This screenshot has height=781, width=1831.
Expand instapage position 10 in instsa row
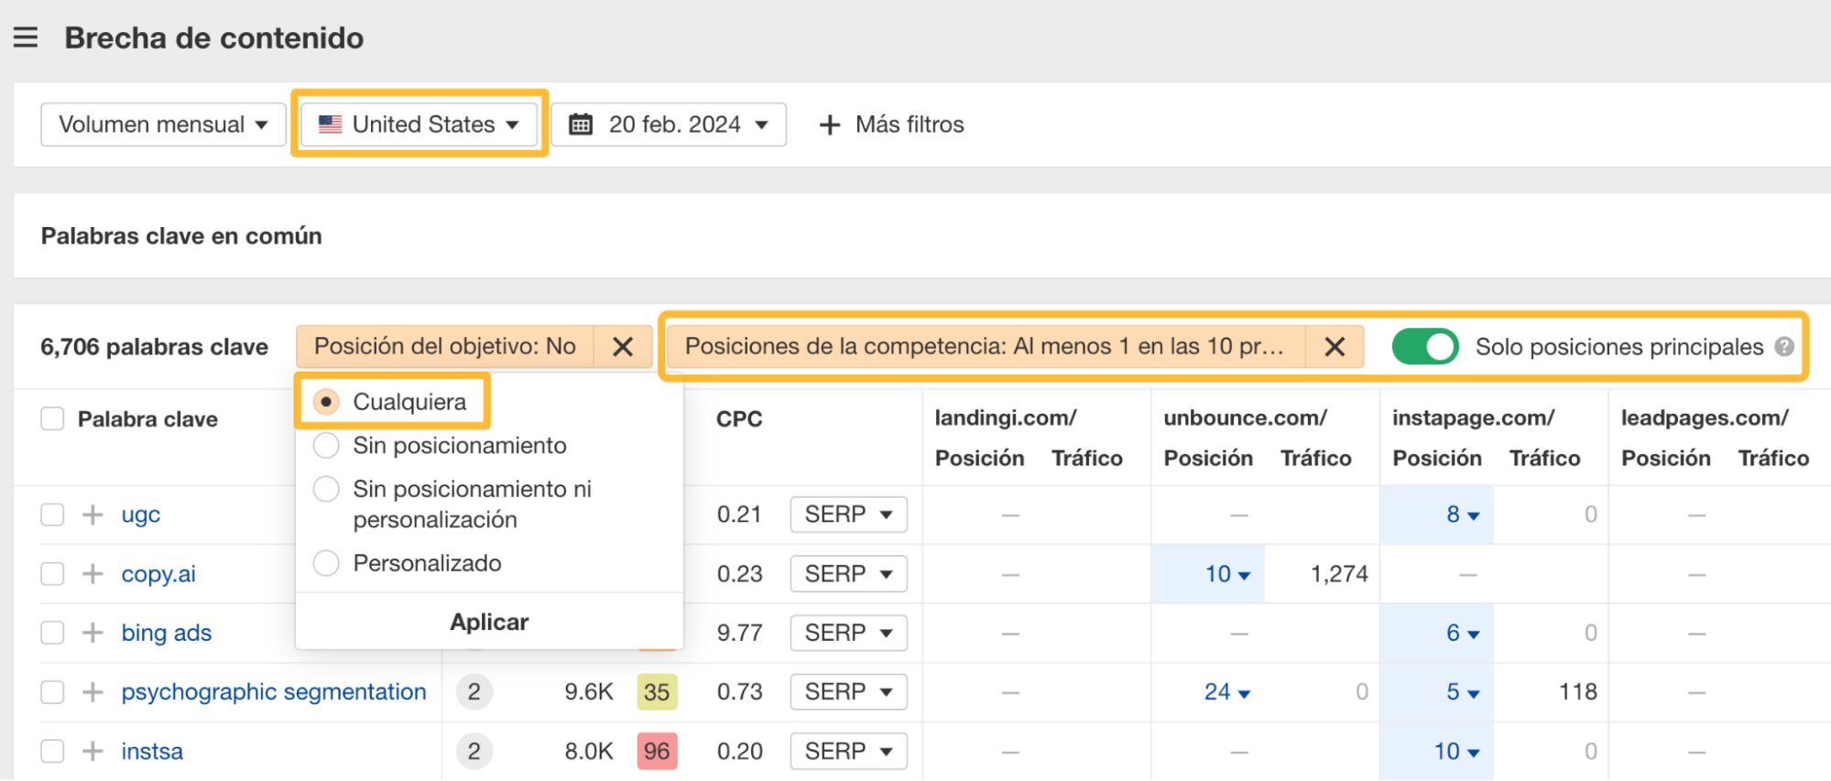(1456, 752)
